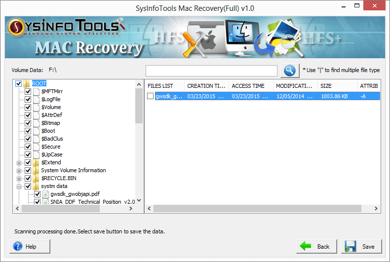Screen dimensions: 390x262
Task: Maximize the Mac Recovery window
Action: coord(356,6)
